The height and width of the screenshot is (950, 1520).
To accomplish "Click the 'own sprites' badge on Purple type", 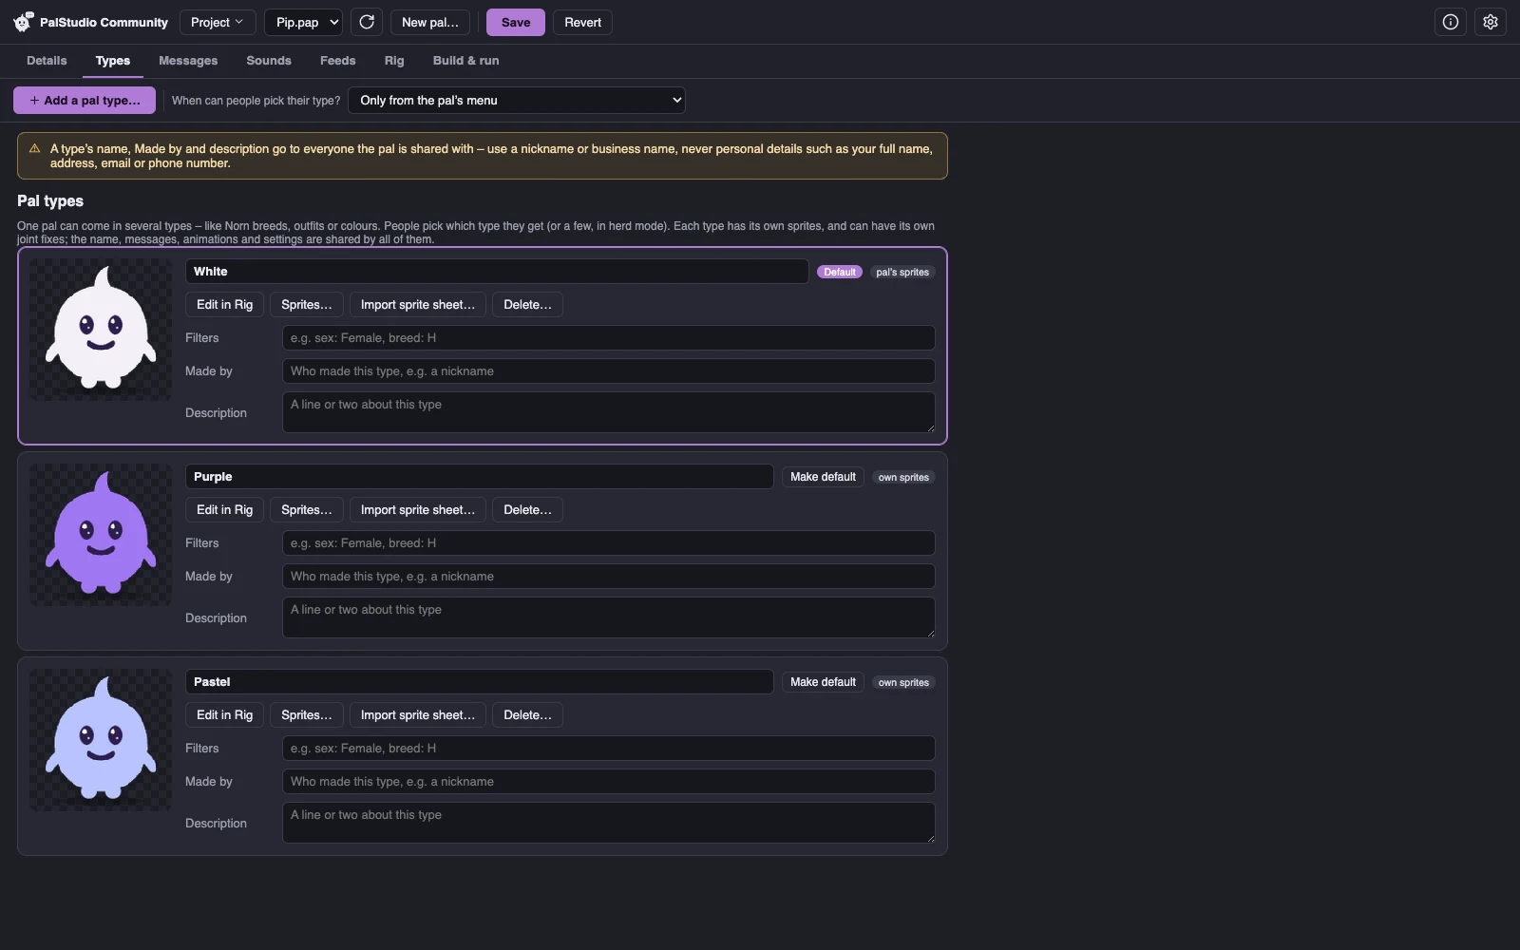I will point(903,477).
